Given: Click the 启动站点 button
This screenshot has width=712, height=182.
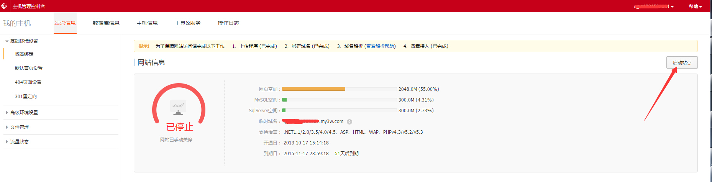Looking at the screenshot, I should pos(682,62).
